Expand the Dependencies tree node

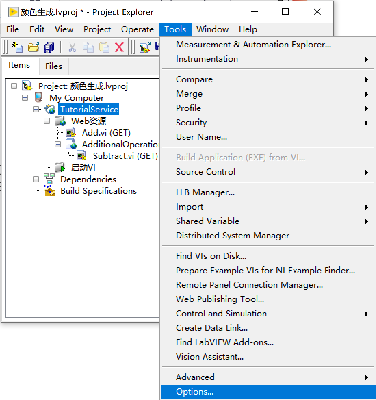point(36,179)
